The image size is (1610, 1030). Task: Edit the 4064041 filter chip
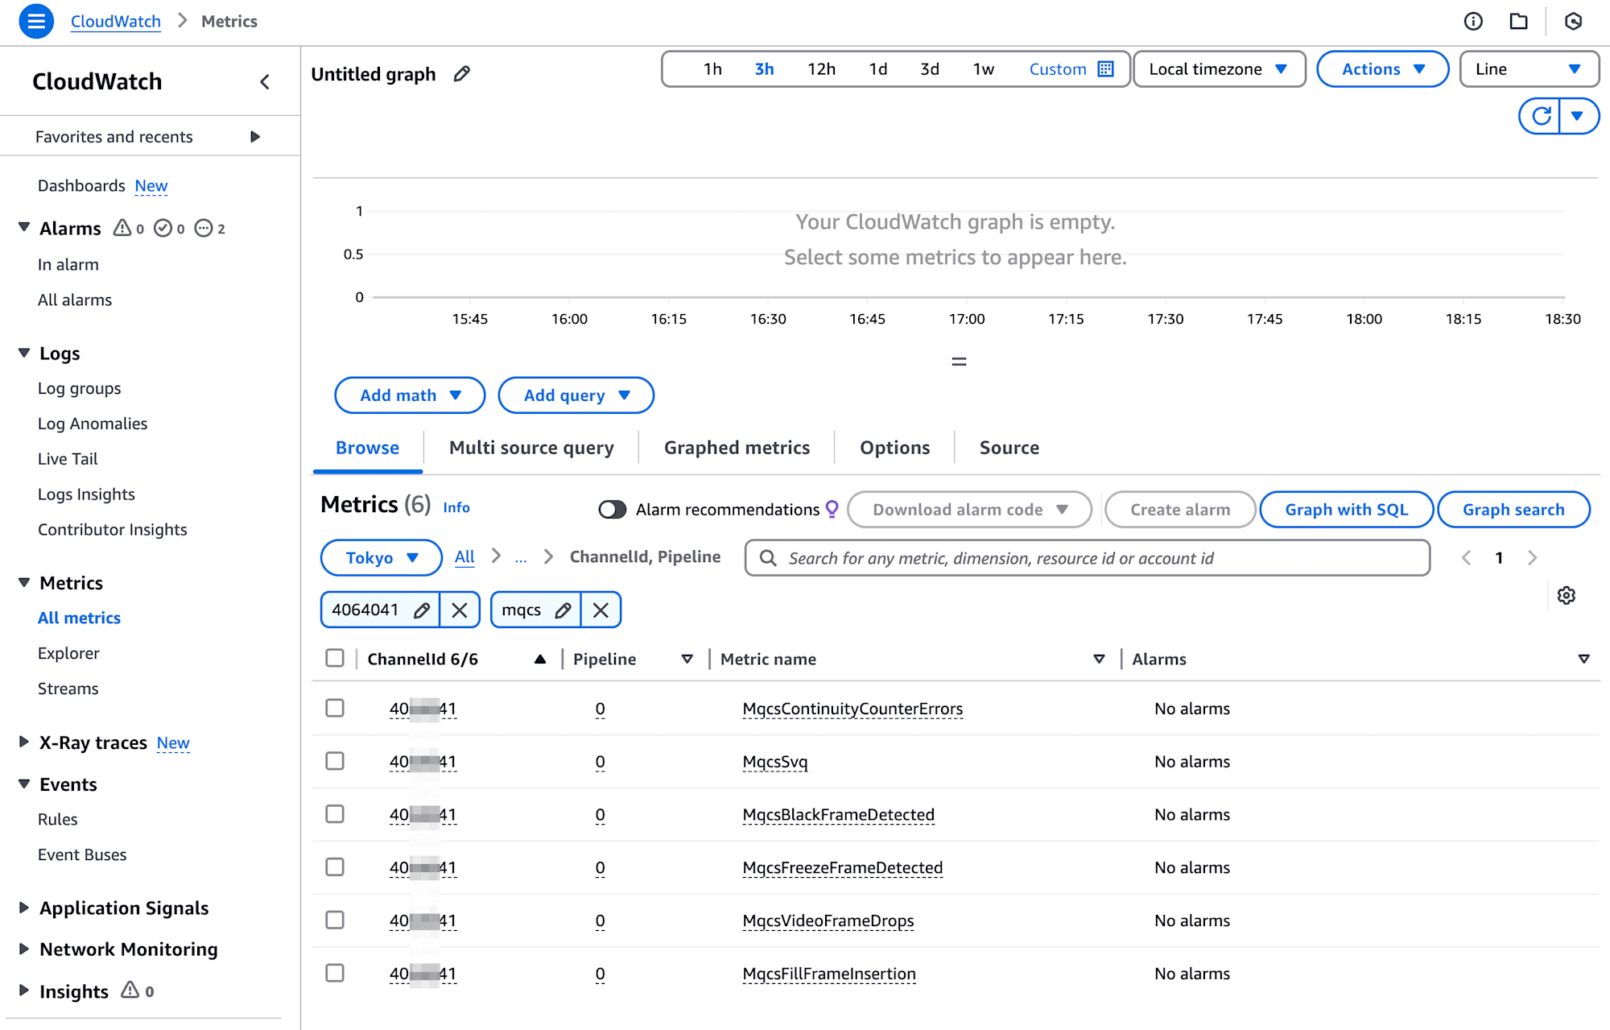click(421, 610)
